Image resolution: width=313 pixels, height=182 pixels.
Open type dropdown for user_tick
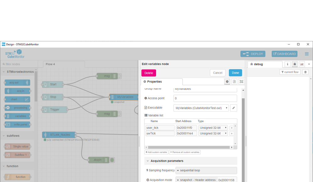point(213,128)
